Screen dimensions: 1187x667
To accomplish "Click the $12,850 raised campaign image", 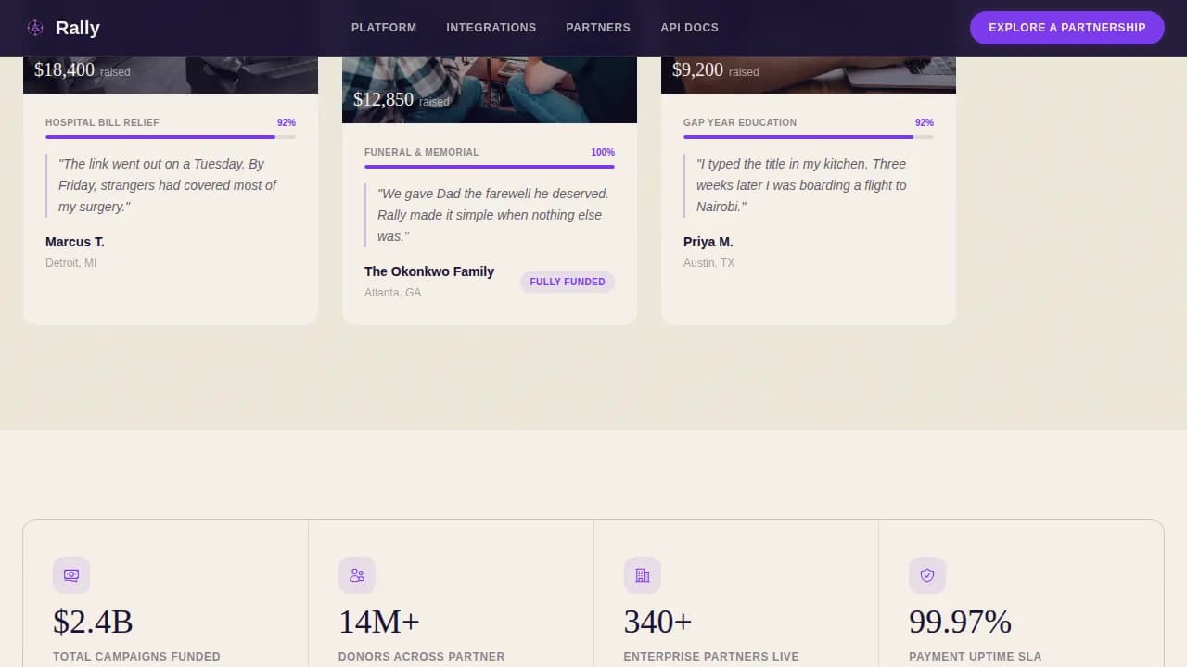I will (490, 89).
